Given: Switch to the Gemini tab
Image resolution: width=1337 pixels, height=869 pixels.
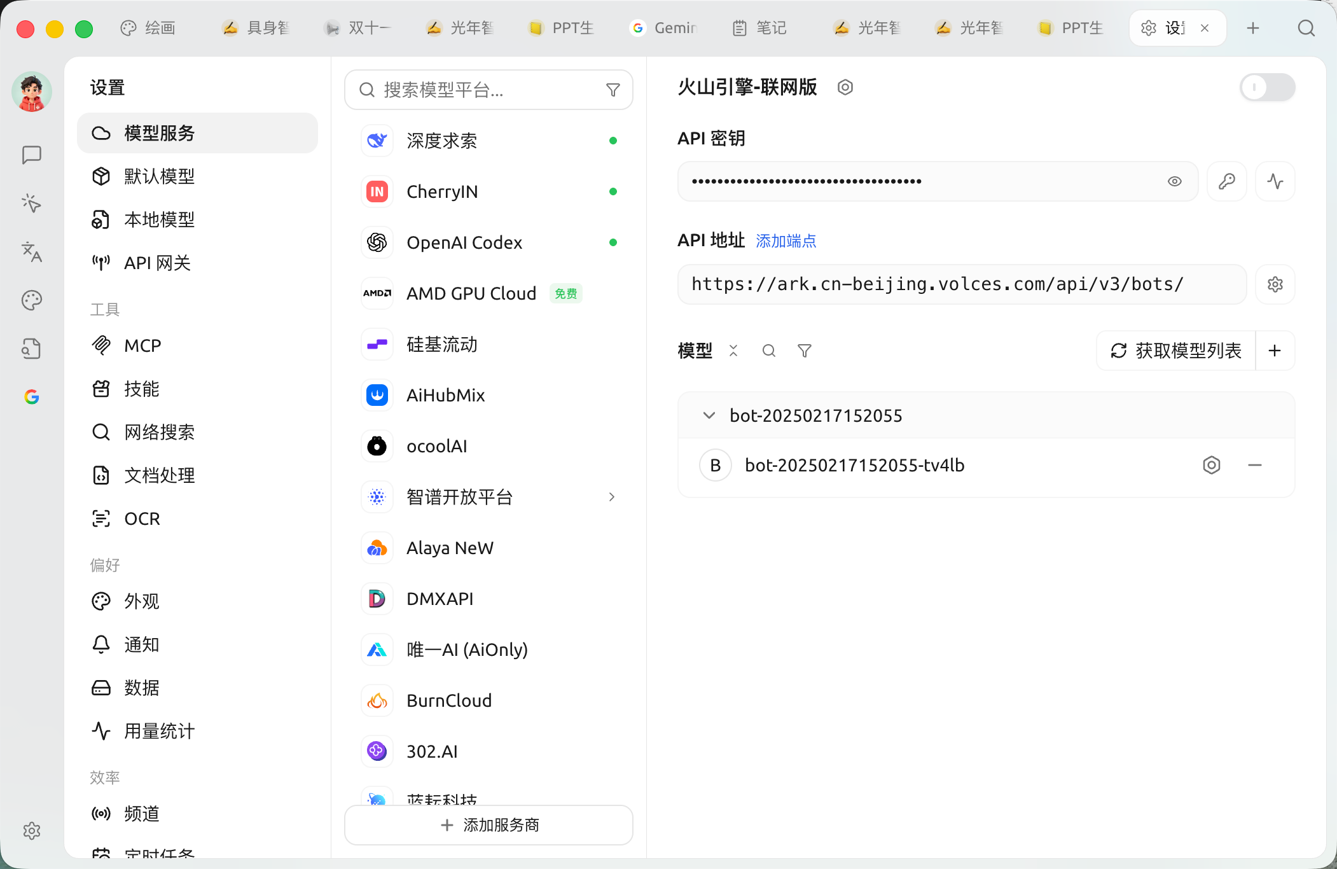Looking at the screenshot, I should coord(665,28).
